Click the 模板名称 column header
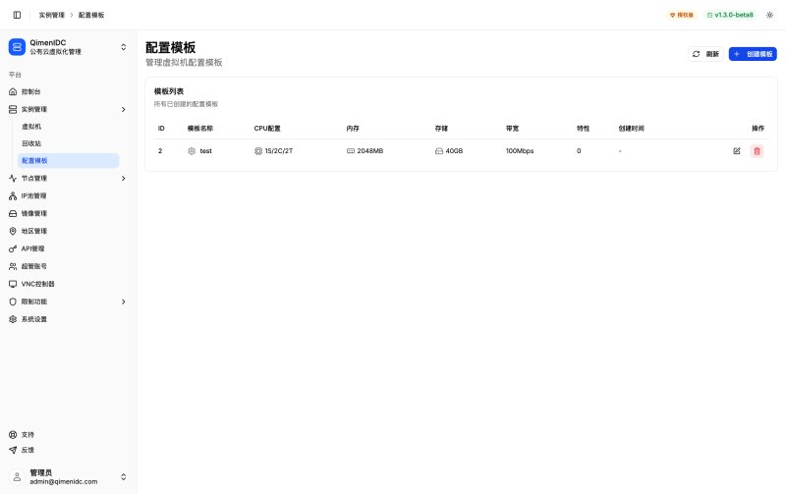The height and width of the screenshot is (494, 786). [x=200, y=129]
